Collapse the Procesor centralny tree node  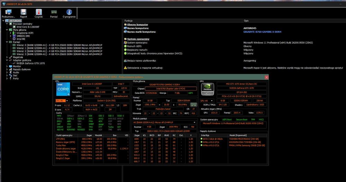coord(7,24)
